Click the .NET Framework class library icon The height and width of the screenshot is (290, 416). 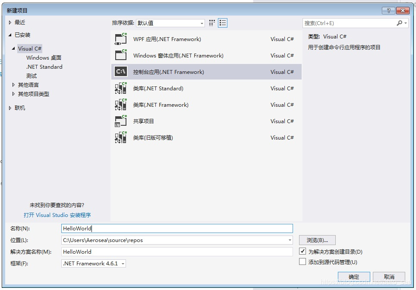coord(121,105)
